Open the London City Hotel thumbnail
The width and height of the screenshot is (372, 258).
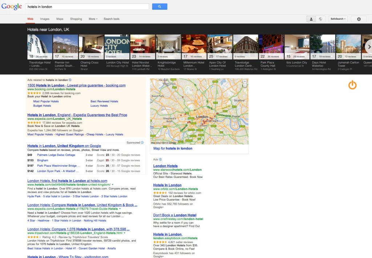coord(117,47)
